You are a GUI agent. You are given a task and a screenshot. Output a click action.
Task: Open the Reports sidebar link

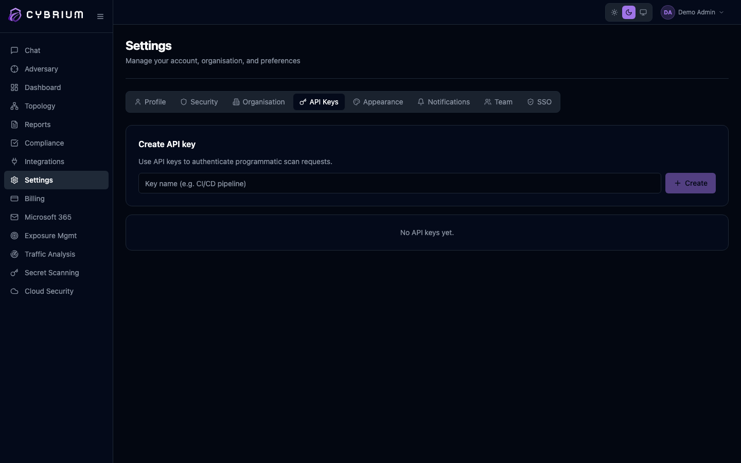click(x=56, y=124)
